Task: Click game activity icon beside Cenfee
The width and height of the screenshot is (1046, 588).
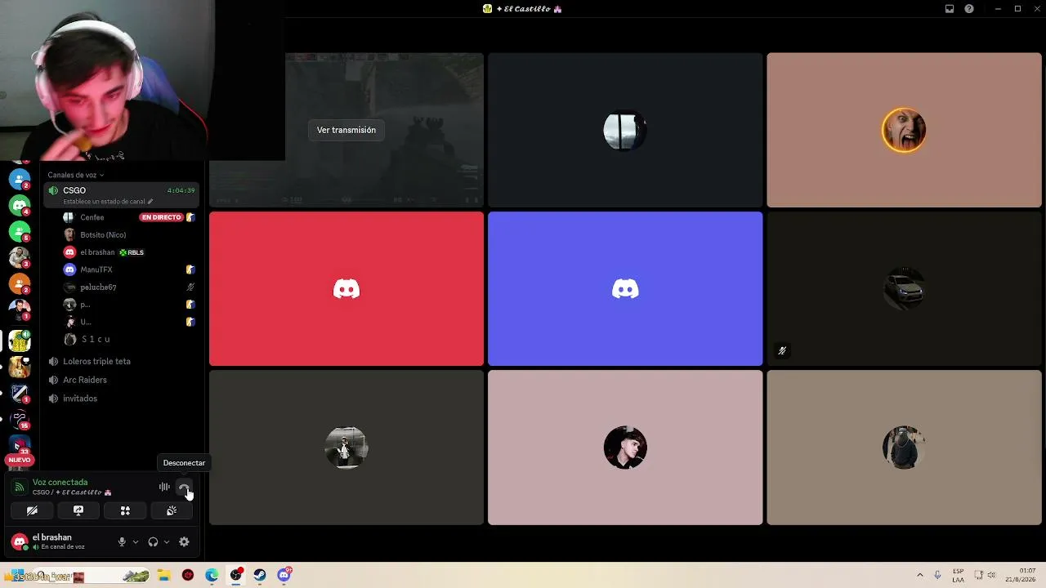Action: (190, 217)
